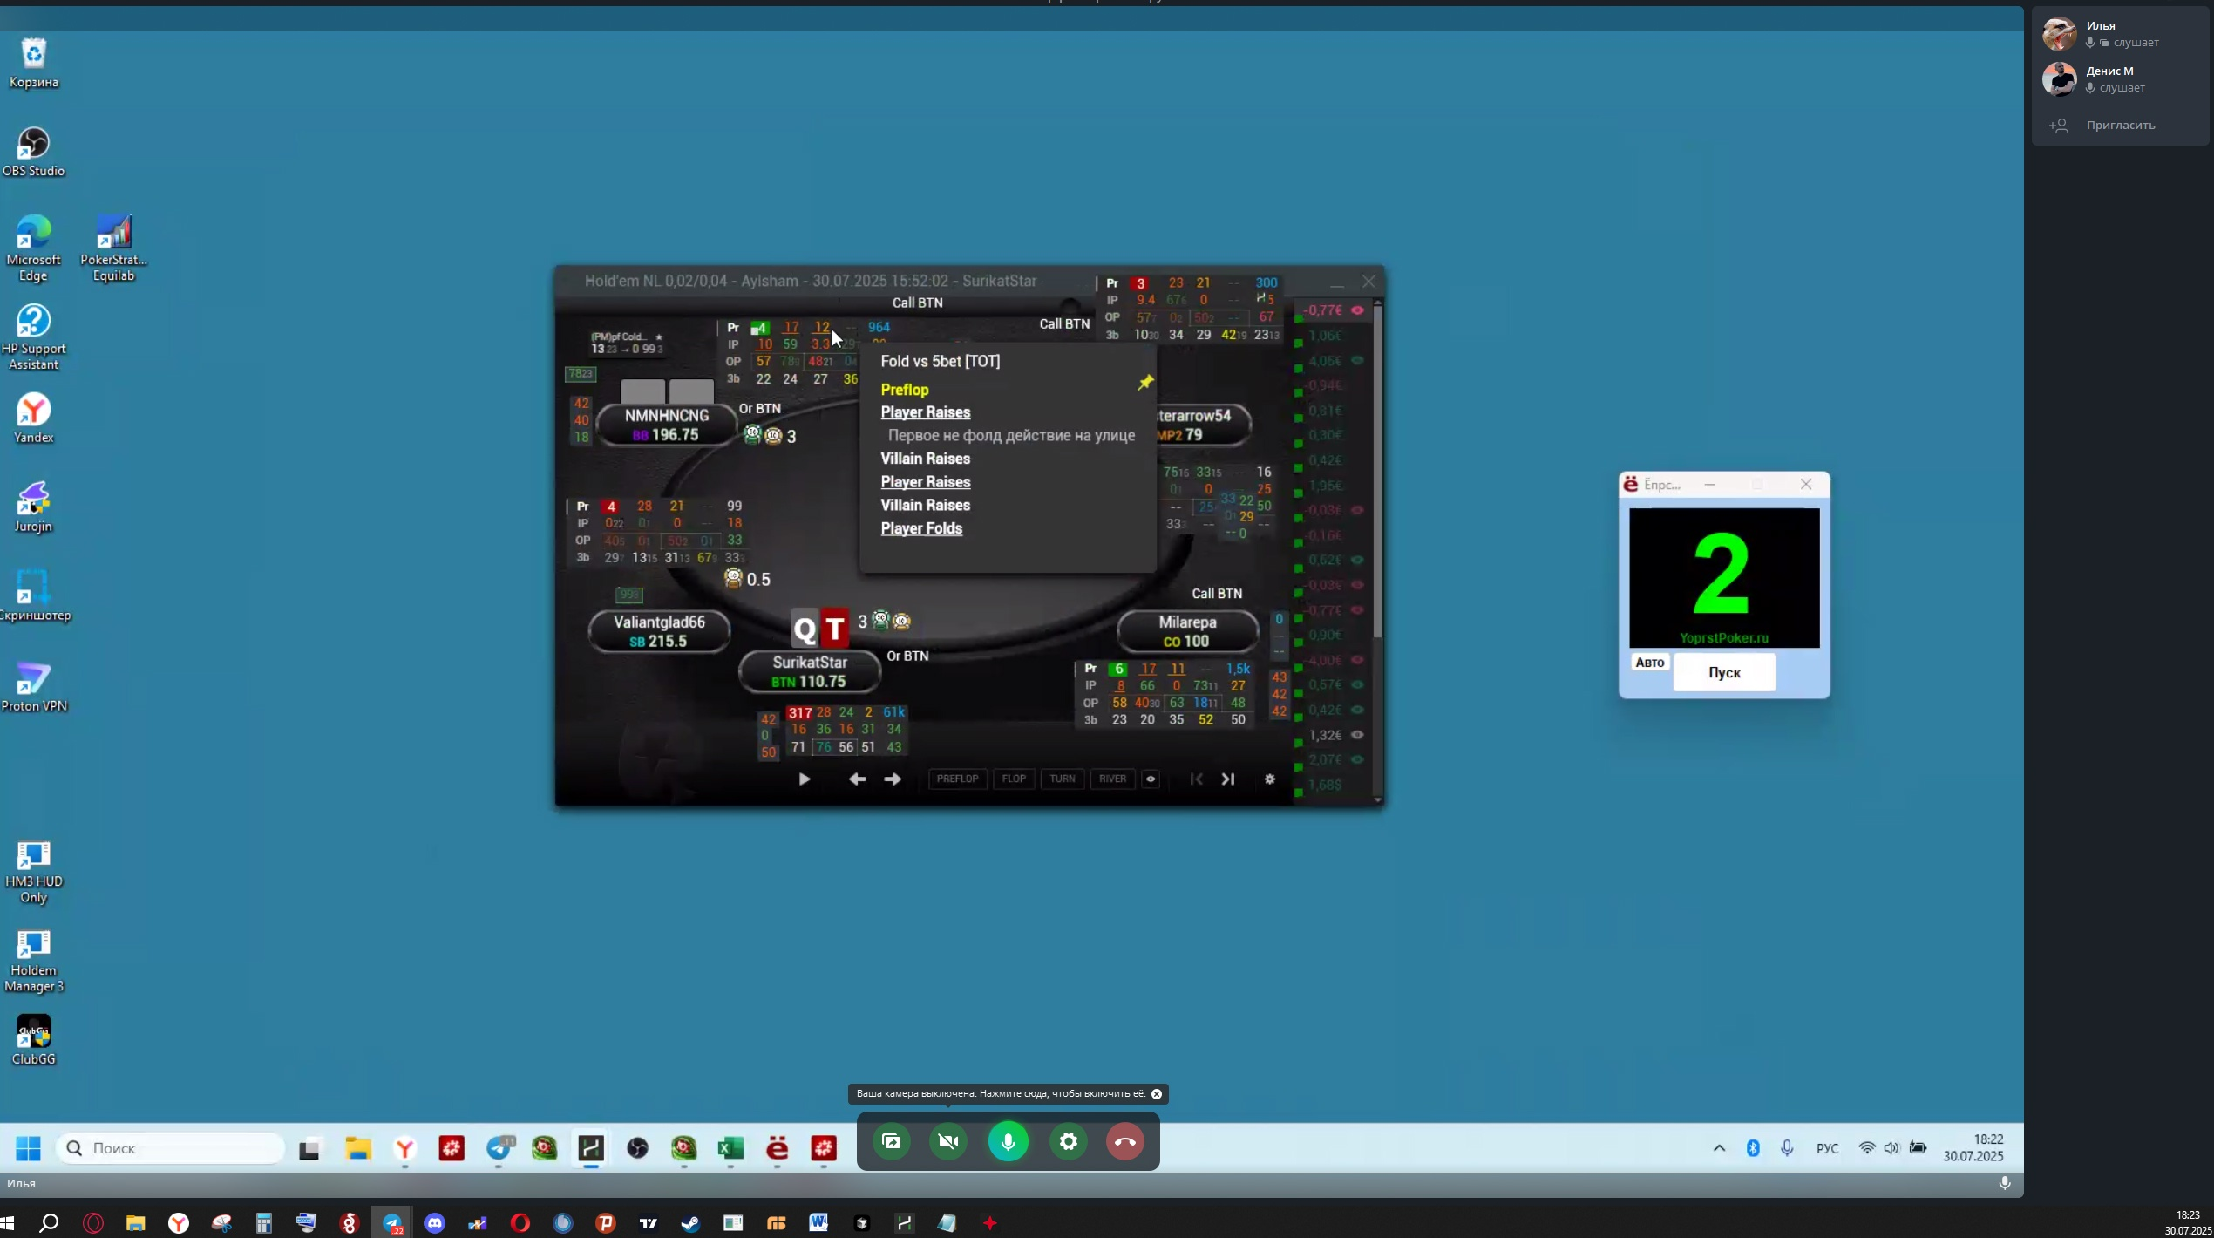Viewport: 2214px width, 1238px height.
Task: Turn on camera in call bar
Action: point(948,1141)
